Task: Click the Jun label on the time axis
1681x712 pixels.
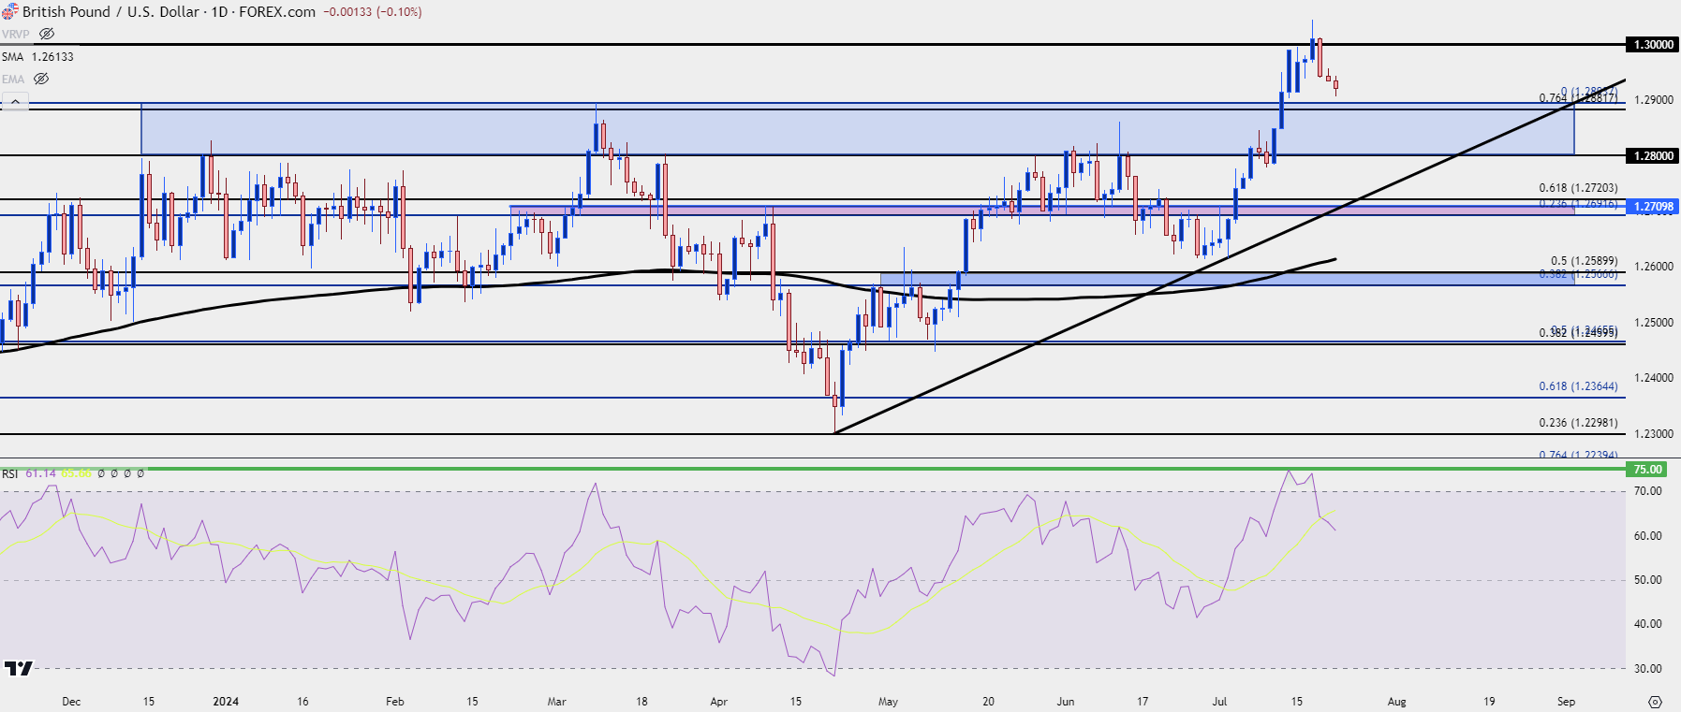Action: (x=1066, y=701)
